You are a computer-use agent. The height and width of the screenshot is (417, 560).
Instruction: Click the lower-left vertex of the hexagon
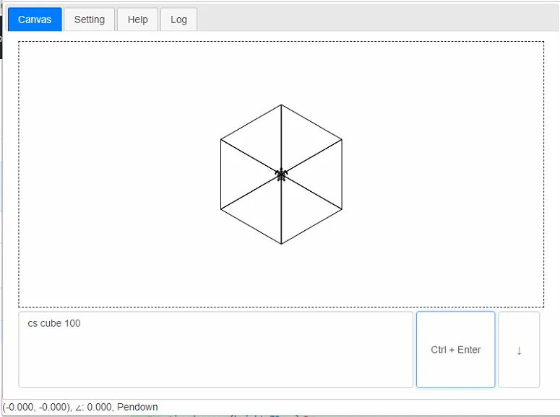tap(220, 209)
